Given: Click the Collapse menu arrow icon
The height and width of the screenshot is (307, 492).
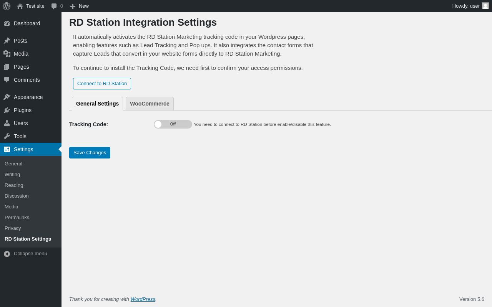Looking at the screenshot, I should (x=7, y=254).
